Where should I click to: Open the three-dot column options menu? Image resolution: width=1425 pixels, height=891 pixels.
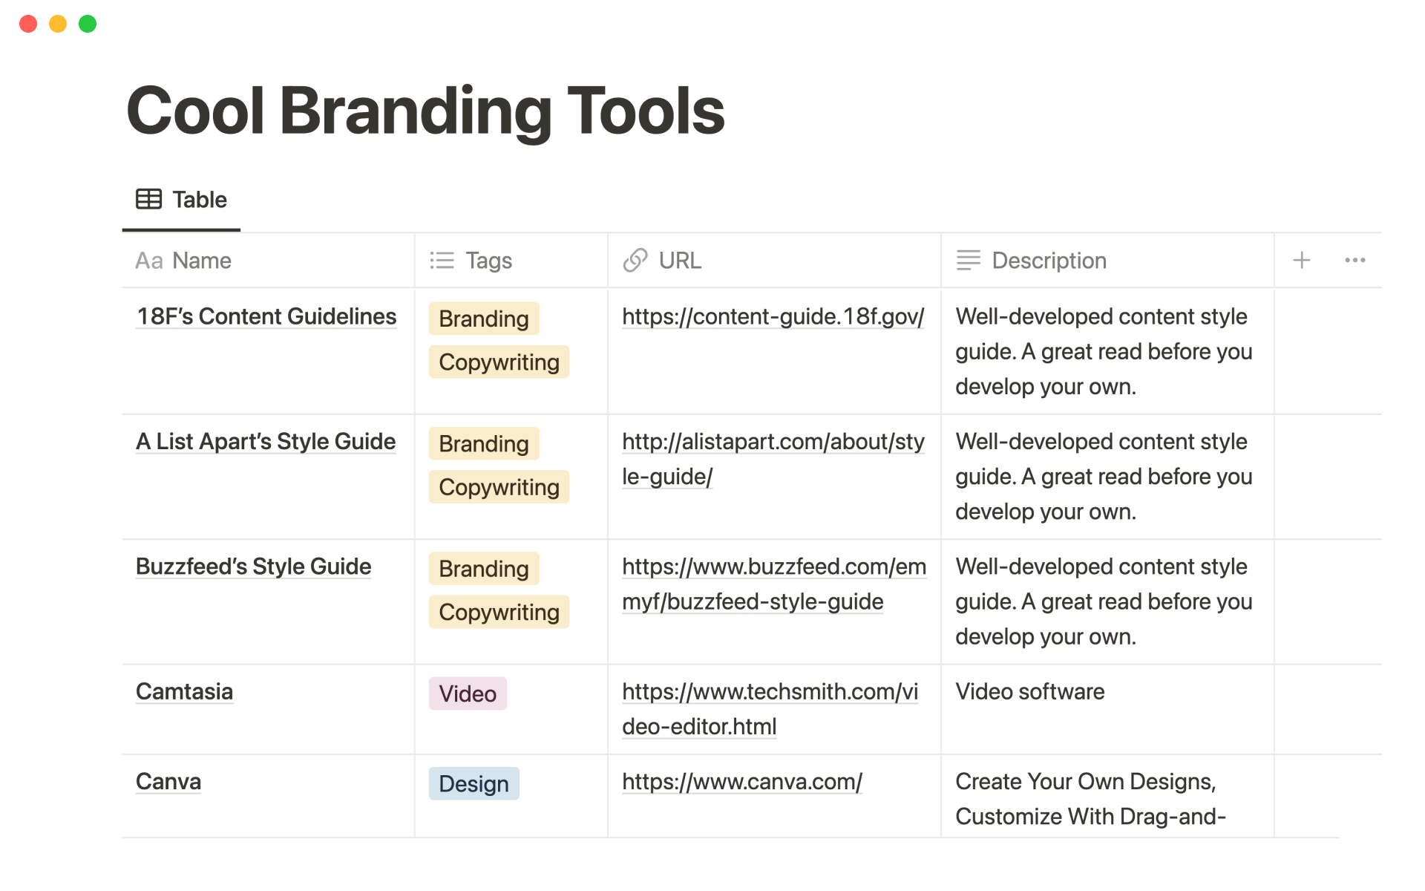point(1354,261)
